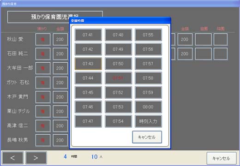
Task: Pick the 07:55 time slot
Action: click(148, 35)
